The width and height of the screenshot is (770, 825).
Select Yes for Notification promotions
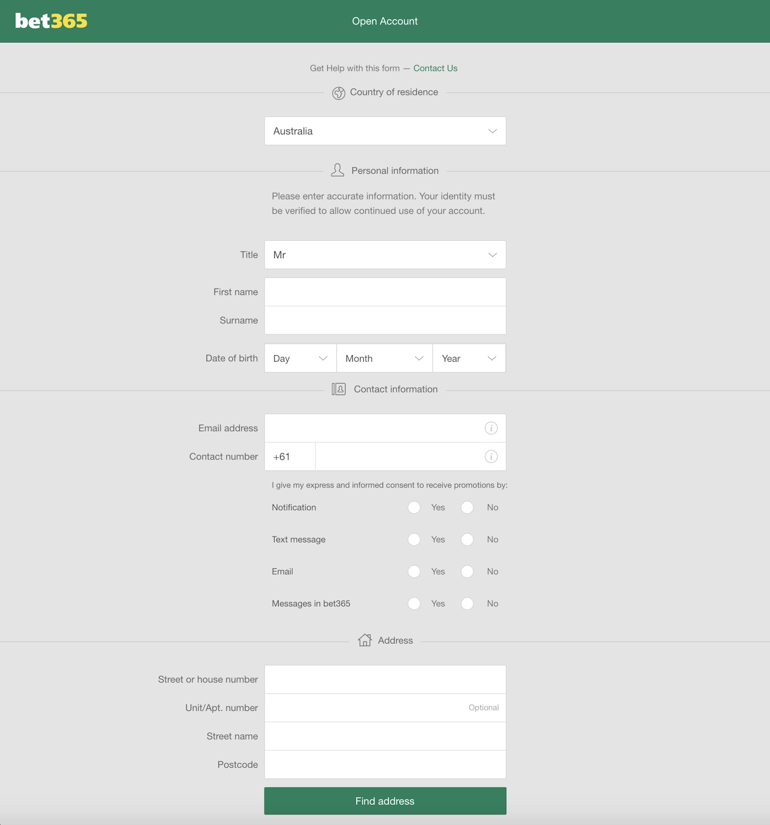414,508
